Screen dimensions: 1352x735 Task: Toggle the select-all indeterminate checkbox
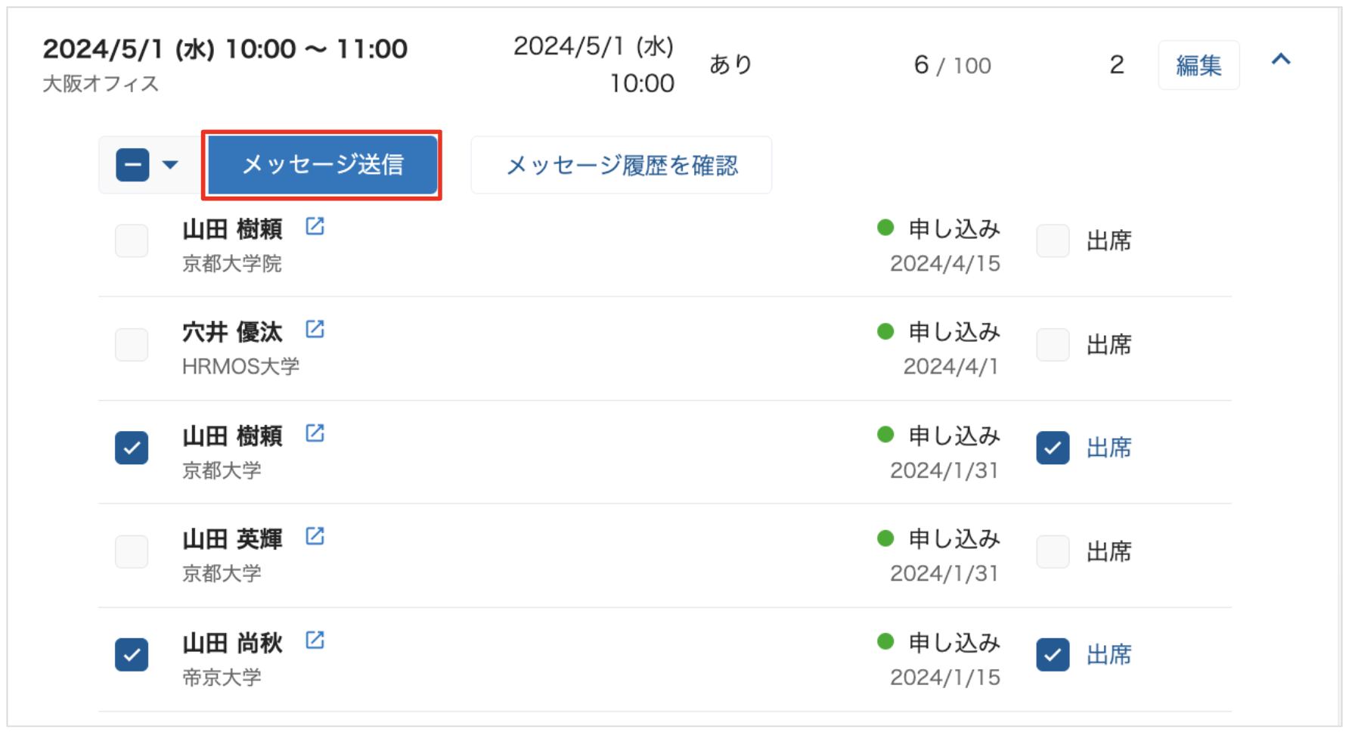click(132, 165)
